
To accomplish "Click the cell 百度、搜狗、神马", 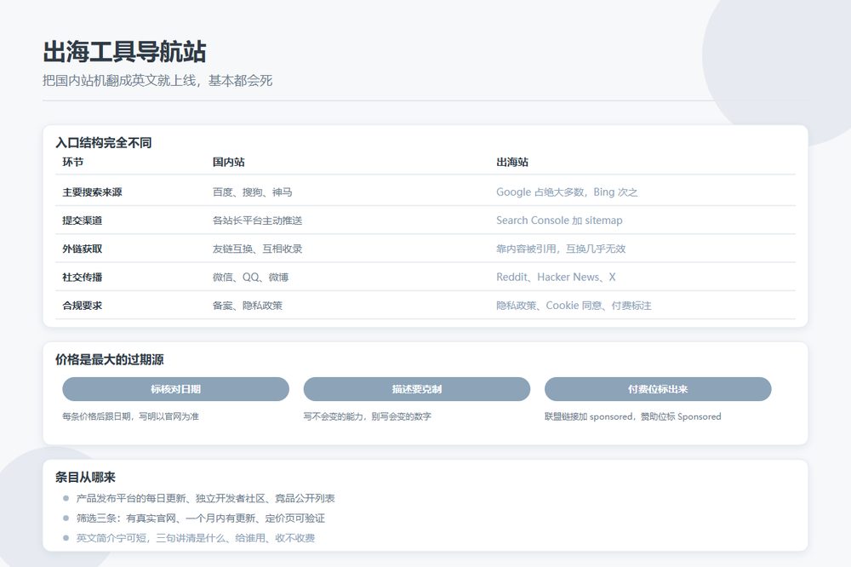I will [253, 192].
